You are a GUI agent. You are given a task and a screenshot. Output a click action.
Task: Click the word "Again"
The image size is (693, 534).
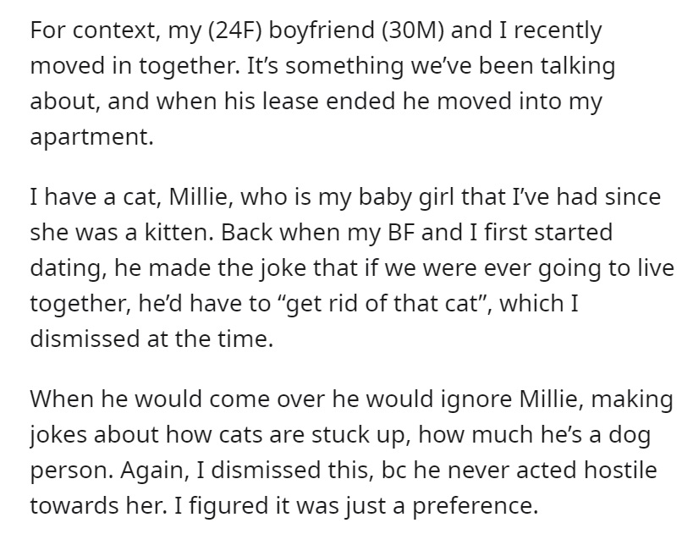tap(151, 471)
